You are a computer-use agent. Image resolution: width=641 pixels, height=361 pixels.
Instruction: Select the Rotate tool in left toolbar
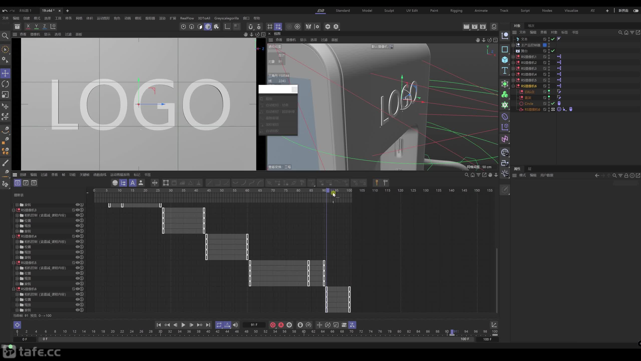[x=5, y=84]
